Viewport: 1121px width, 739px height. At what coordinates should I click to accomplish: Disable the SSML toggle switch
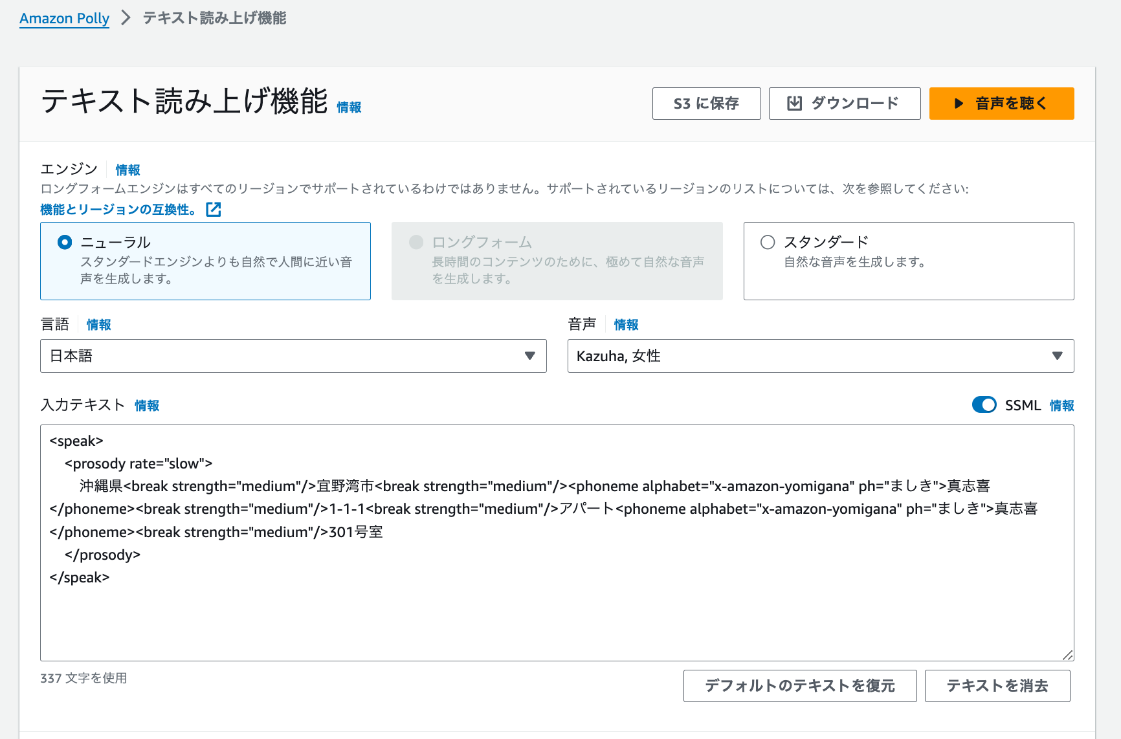(x=984, y=404)
